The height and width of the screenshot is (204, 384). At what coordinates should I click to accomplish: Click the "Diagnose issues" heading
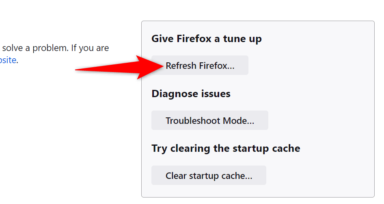[x=191, y=94]
